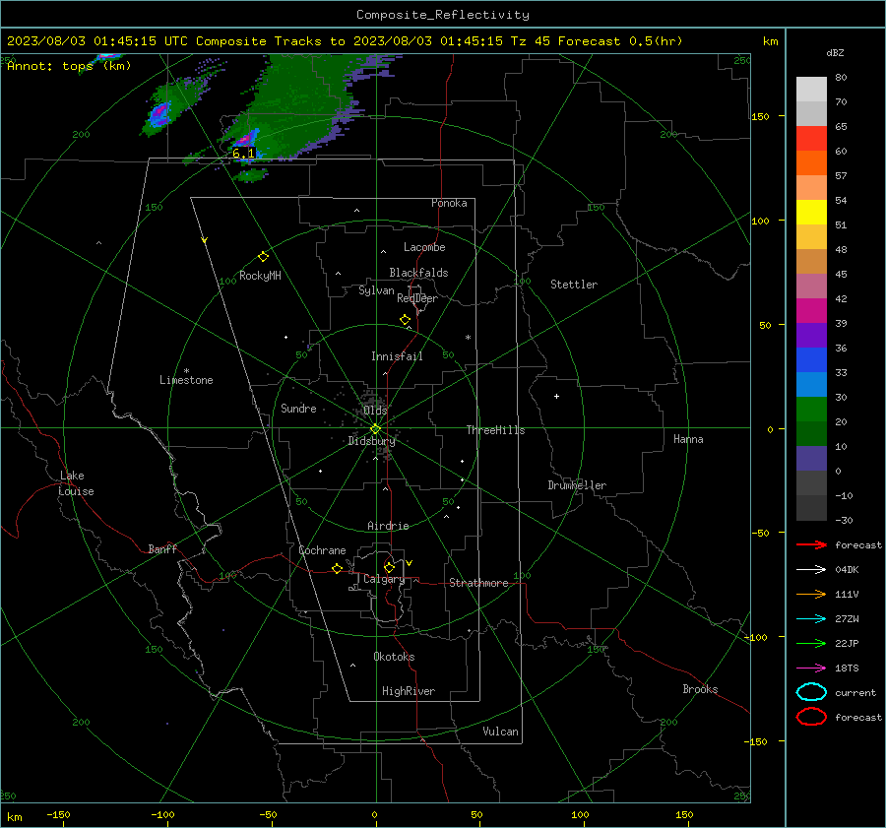Click the HighRiver label

(x=409, y=691)
